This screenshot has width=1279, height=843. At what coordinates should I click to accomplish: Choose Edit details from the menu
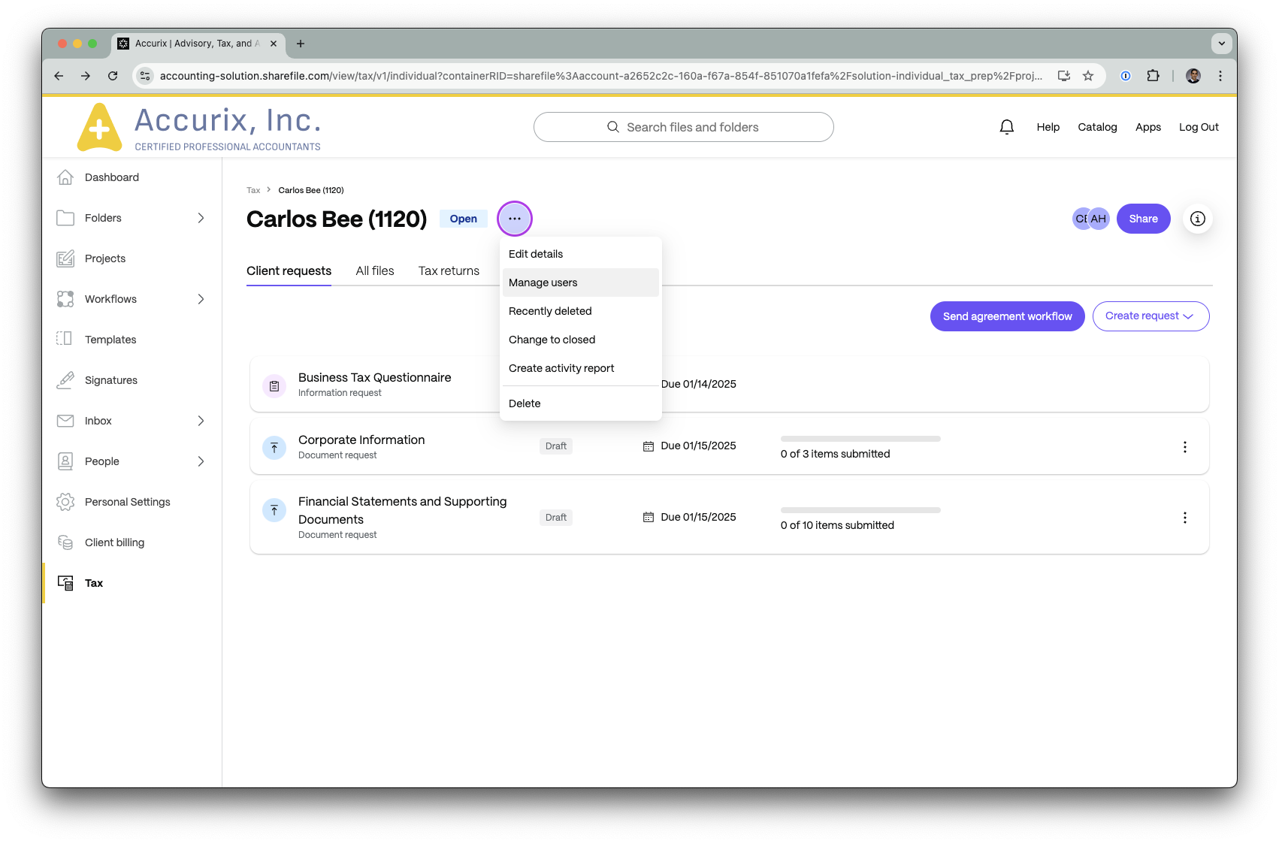pyautogui.click(x=580, y=254)
